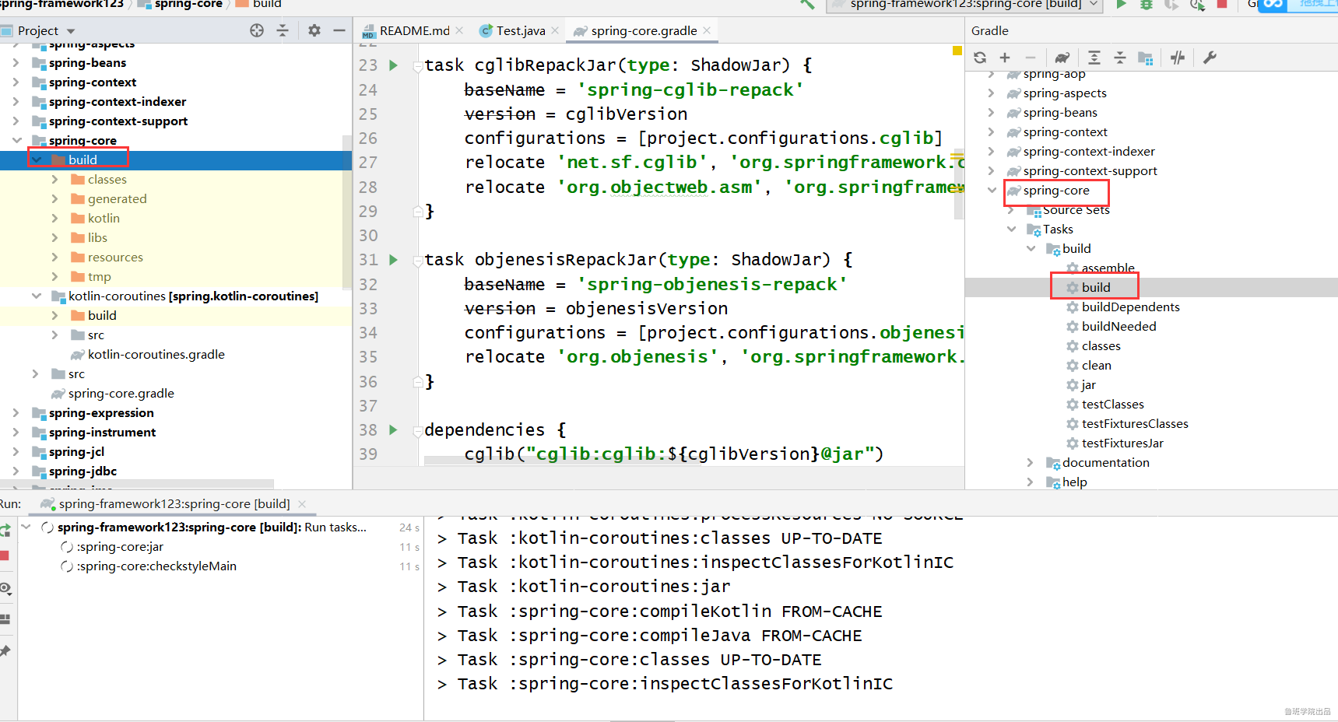Click the layout icon in Run panel sidebar
The image size is (1338, 722).
coord(5,619)
